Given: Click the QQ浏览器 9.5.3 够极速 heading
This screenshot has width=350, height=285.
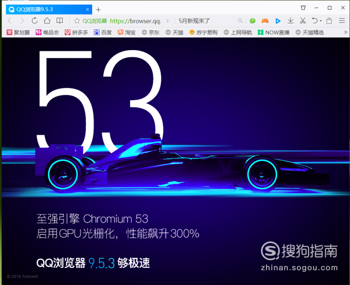Looking at the screenshot, I should pyautogui.click(x=93, y=263).
